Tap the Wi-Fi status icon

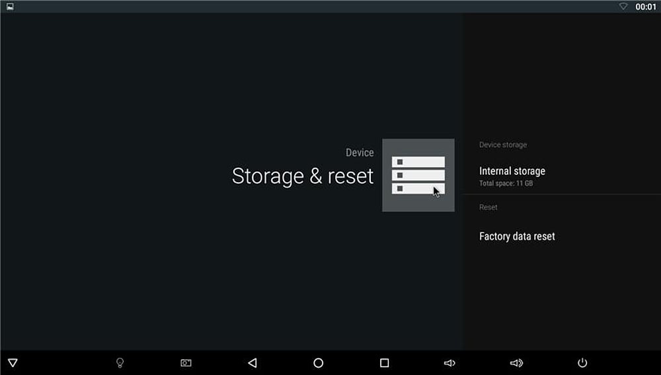click(x=623, y=7)
